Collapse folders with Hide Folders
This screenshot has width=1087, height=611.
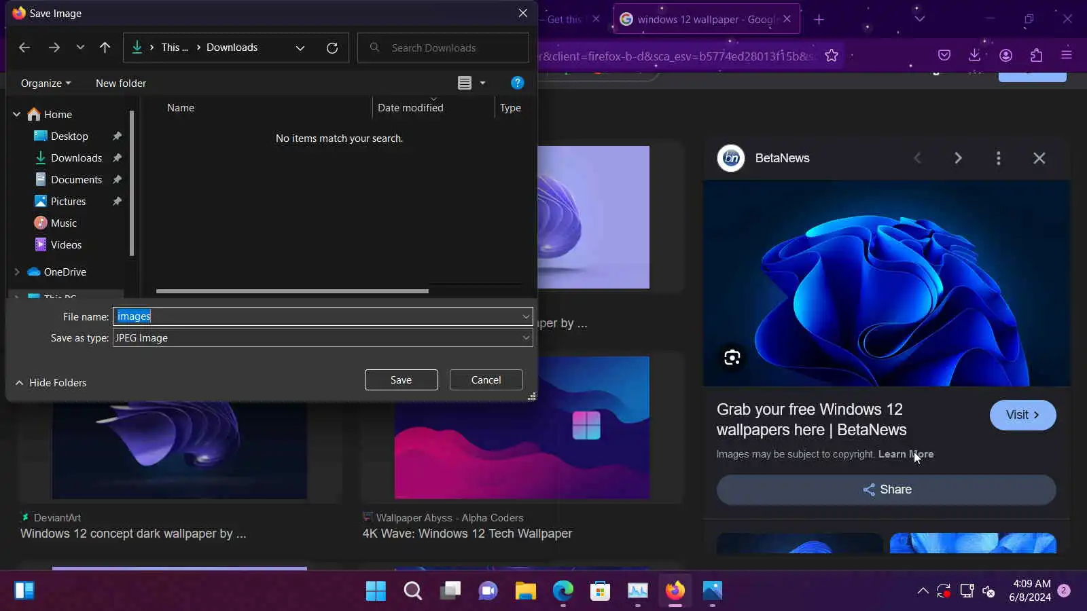(x=51, y=383)
